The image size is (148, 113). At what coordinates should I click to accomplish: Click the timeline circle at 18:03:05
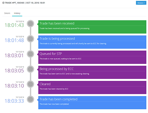tap(31, 69)
